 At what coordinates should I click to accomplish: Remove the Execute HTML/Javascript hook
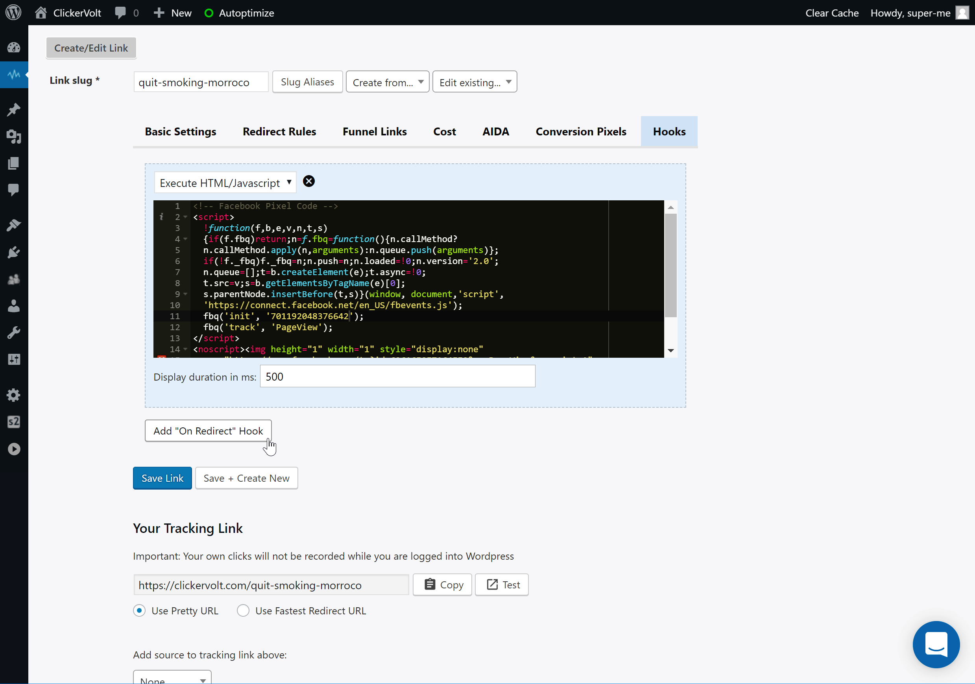309,181
